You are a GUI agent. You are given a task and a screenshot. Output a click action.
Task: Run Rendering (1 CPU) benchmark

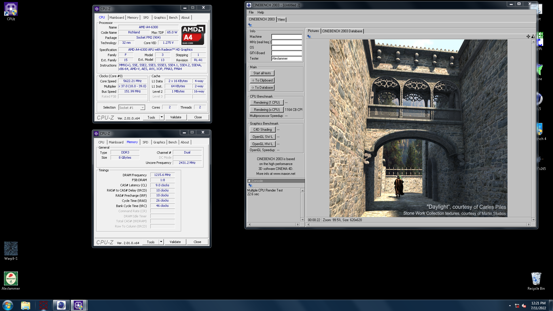click(x=267, y=103)
